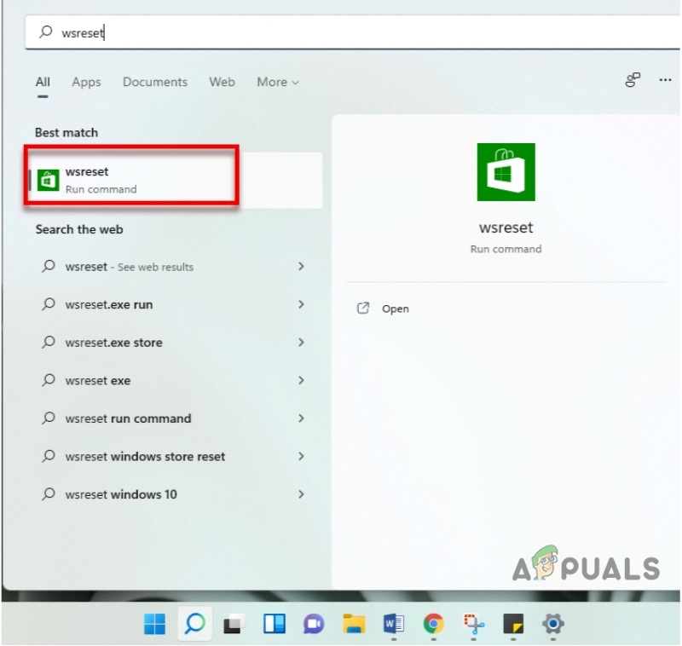The width and height of the screenshot is (682, 646).
Task: Switch to the All tab
Action: point(43,82)
